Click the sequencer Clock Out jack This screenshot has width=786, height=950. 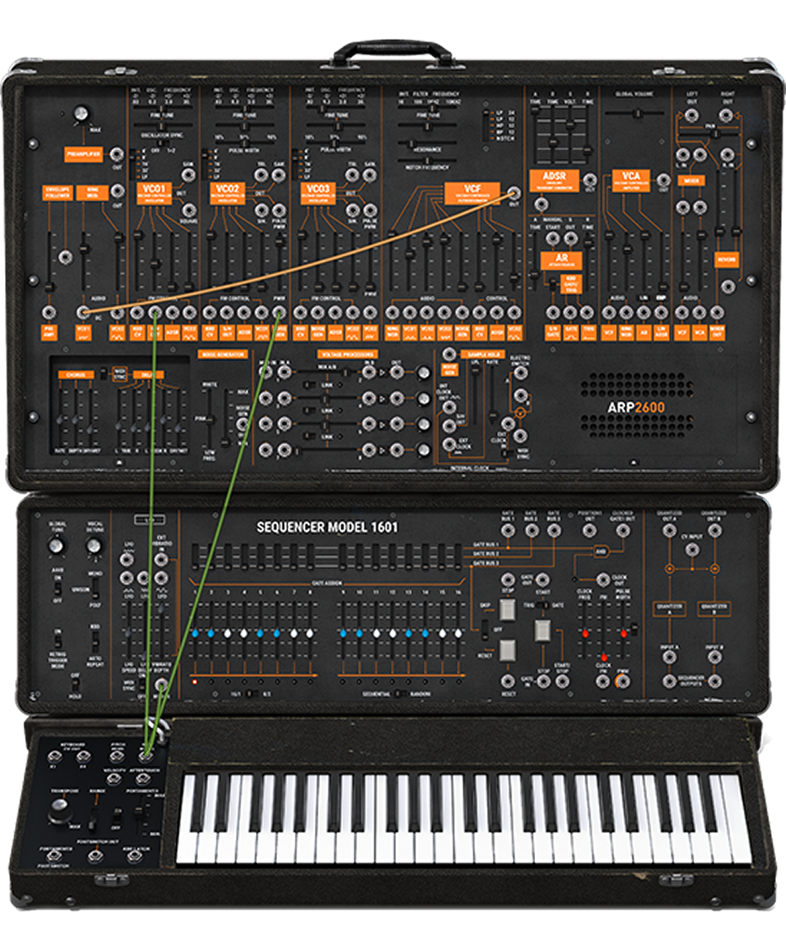pyautogui.click(x=603, y=580)
